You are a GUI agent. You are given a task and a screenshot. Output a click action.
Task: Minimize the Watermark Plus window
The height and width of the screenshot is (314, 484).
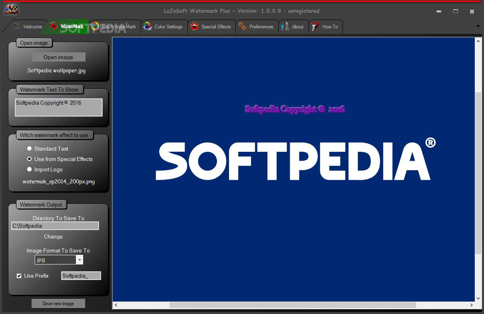(x=439, y=11)
